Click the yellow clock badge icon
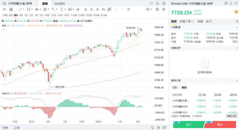 (x=236, y=12)
